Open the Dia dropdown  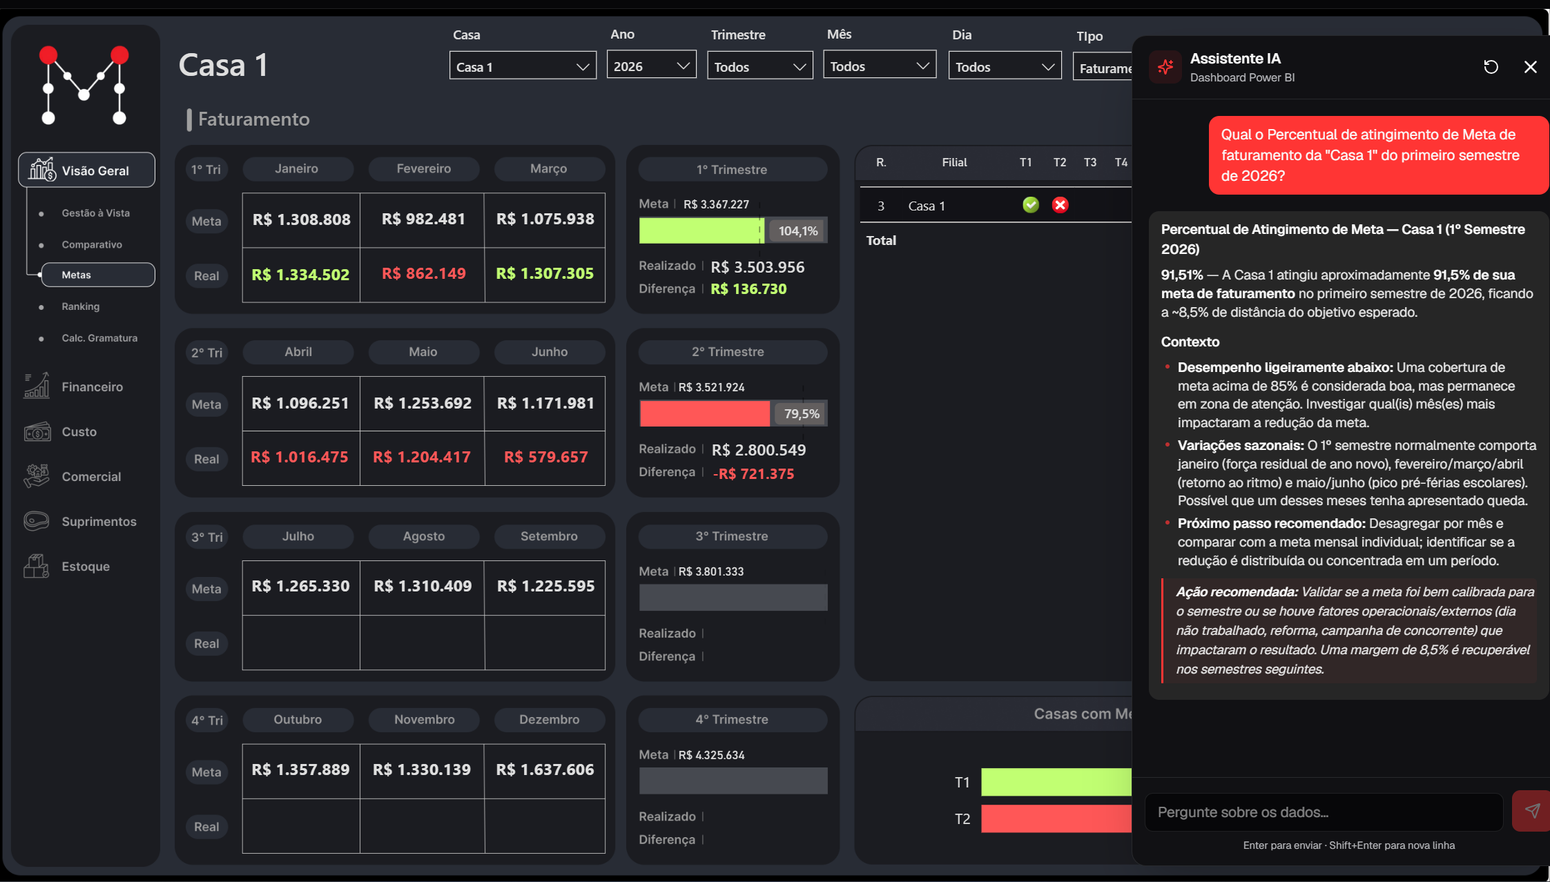point(1005,66)
